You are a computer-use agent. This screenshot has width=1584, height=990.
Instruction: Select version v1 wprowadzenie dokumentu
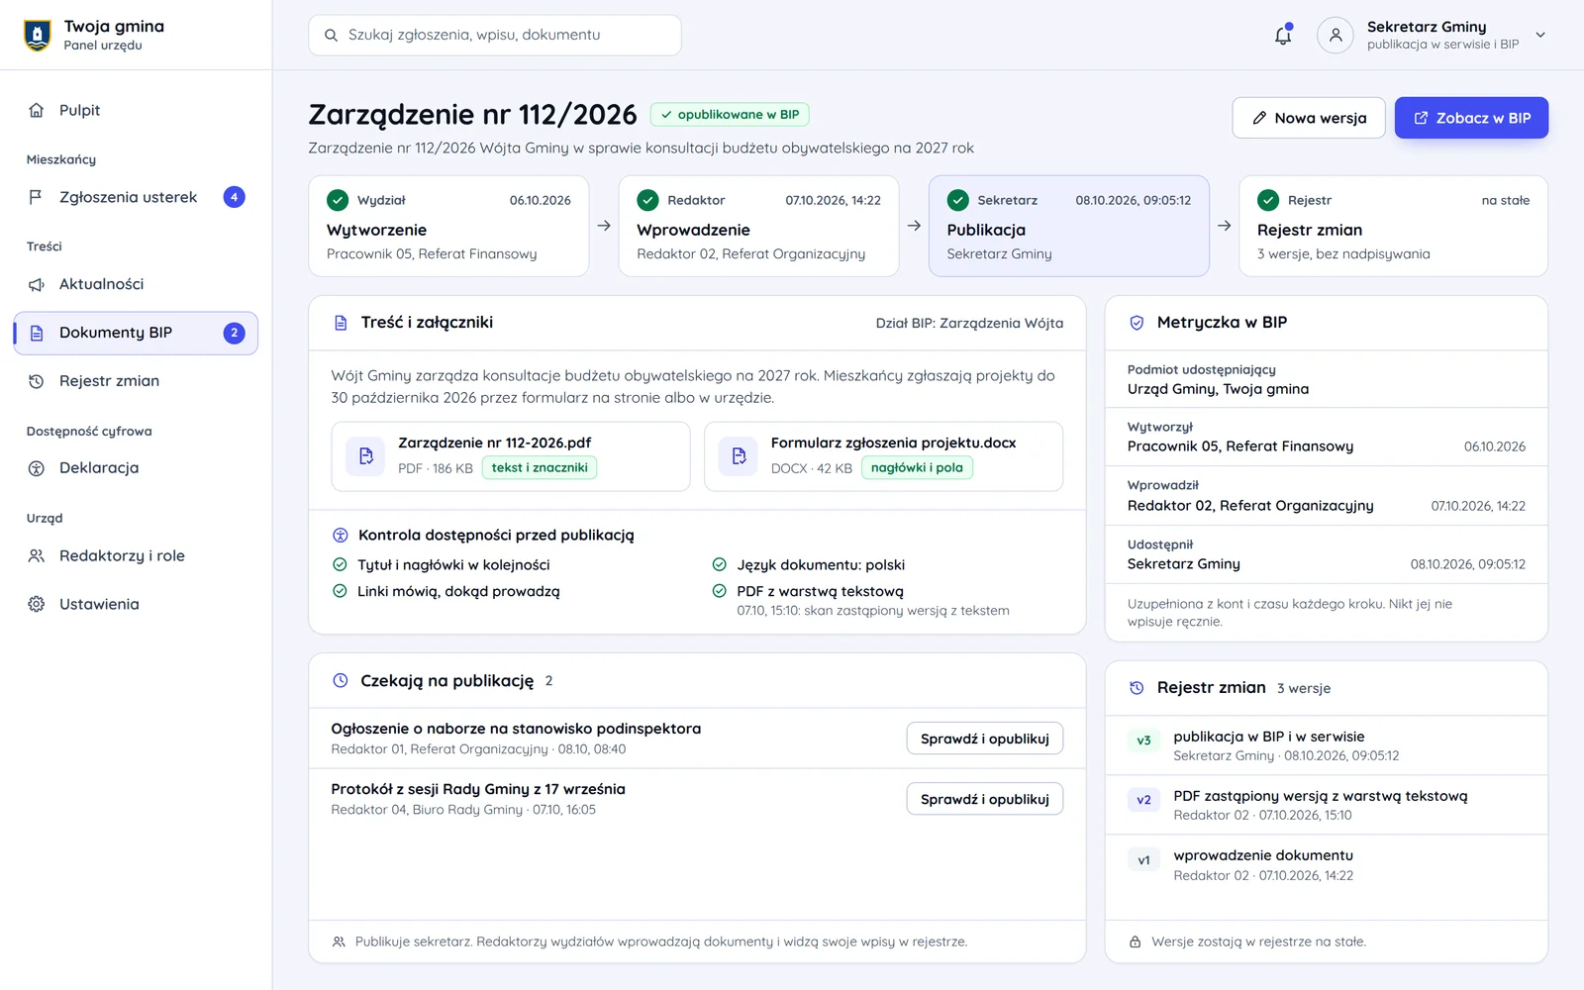click(1327, 865)
